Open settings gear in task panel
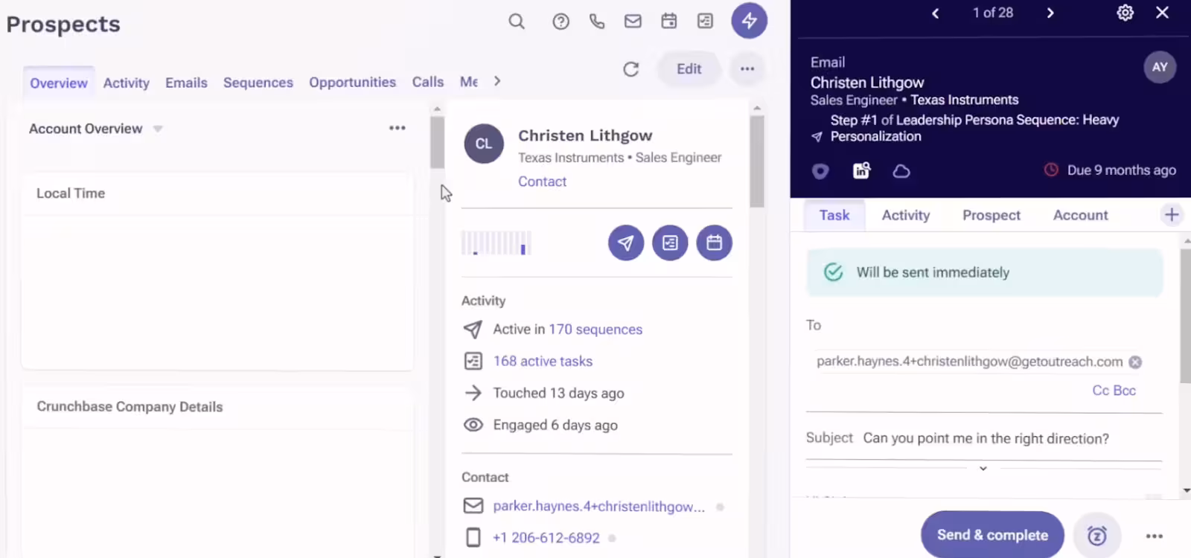1191x558 pixels. pos(1125,13)
